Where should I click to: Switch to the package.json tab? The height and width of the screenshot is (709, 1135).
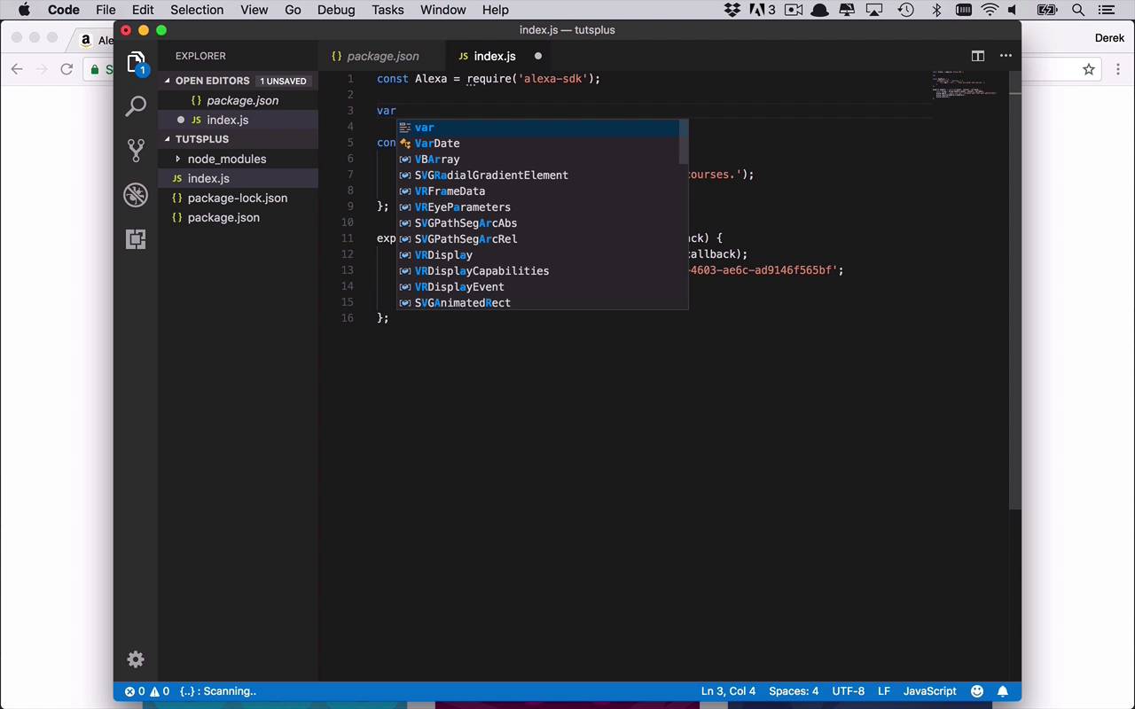point(382,56)
